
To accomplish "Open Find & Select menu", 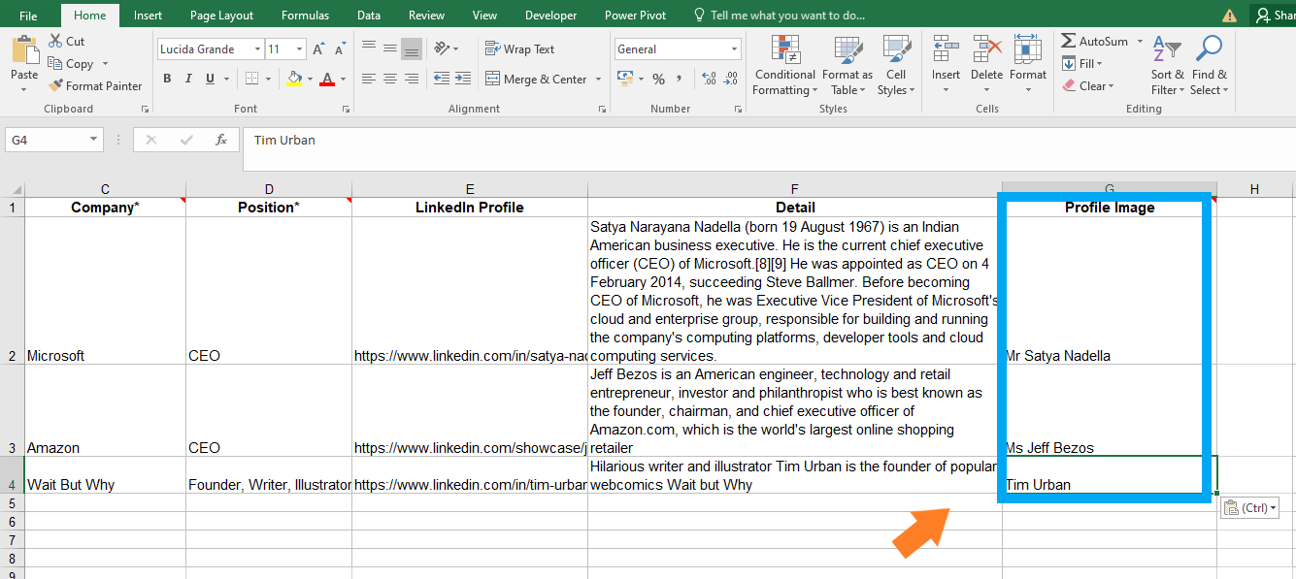I will click(1209, 65).
